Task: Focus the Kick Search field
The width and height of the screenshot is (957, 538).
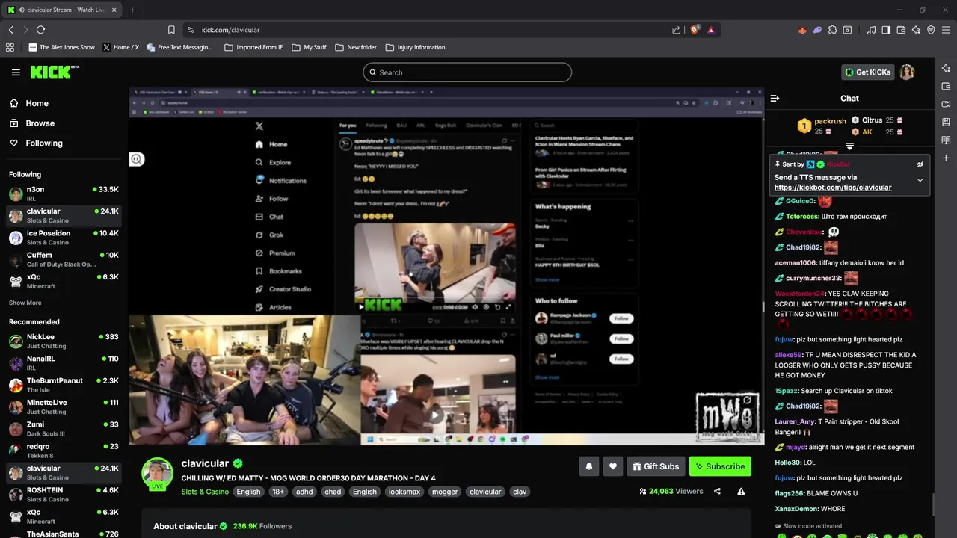Action: (467, 72)
